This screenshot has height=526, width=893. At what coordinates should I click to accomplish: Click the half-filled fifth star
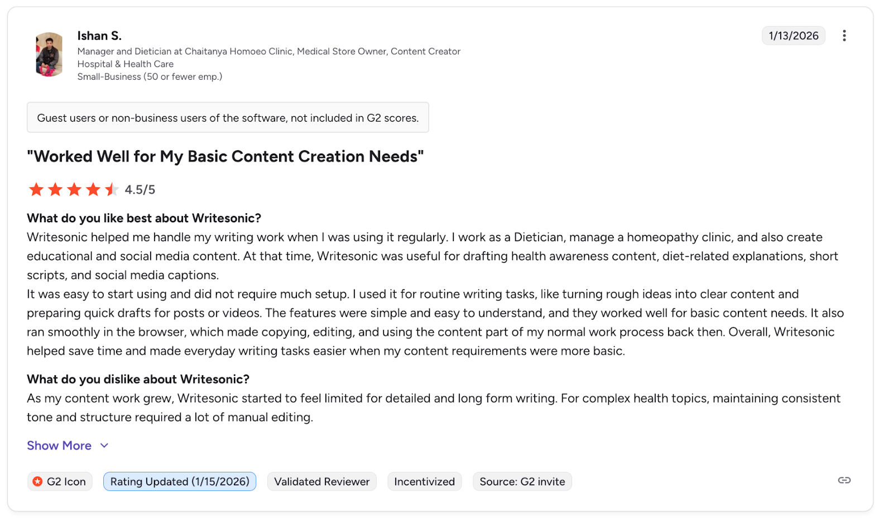pos(112,190)
